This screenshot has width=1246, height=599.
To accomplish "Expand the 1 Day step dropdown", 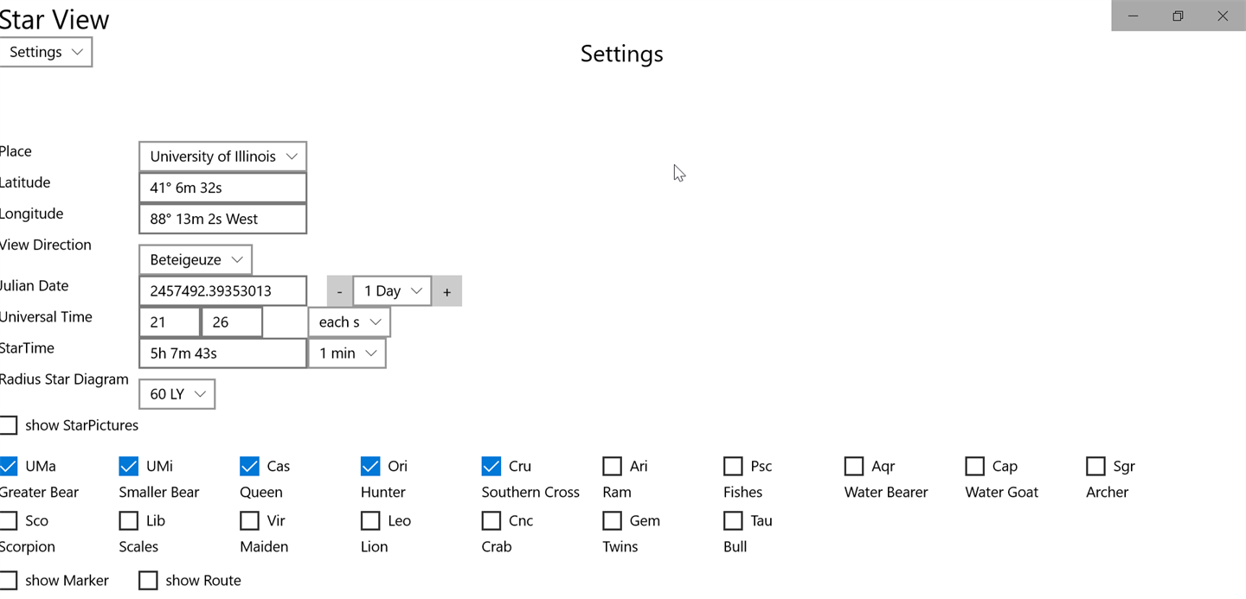I will click(392, 291).
